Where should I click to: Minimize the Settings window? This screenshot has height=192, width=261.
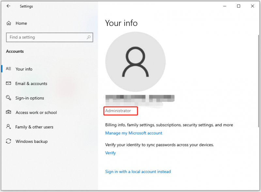pos(225,6)
